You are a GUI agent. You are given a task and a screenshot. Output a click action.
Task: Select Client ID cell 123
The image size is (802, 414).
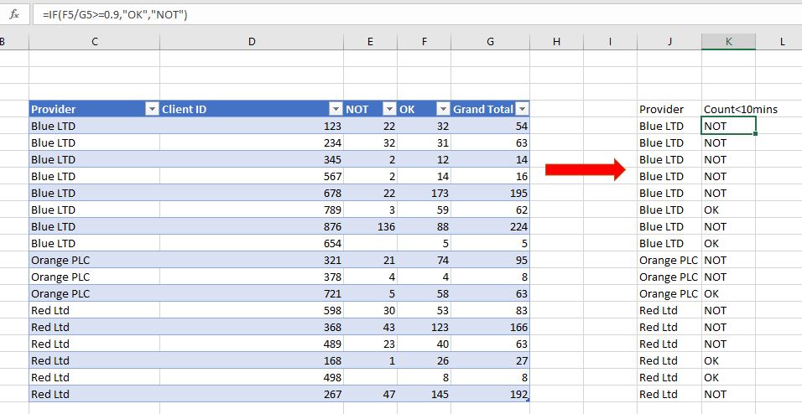252,126
